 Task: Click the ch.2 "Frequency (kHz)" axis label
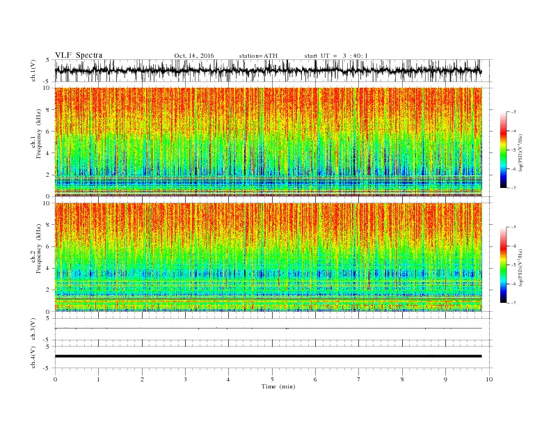pyautogui.click(x=39, y=248)
